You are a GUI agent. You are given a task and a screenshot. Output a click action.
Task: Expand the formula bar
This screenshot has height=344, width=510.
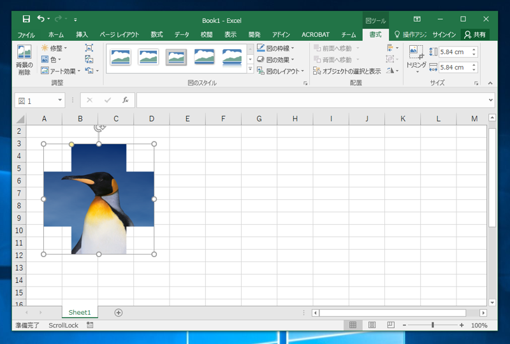coord(490,100)
